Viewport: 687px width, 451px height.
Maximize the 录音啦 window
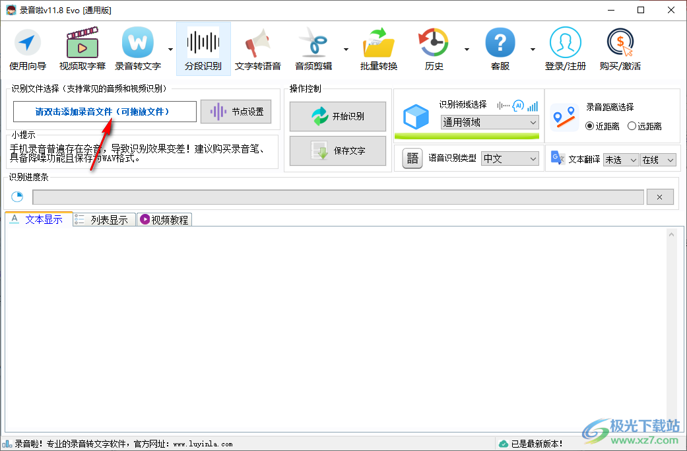point(641,10)
